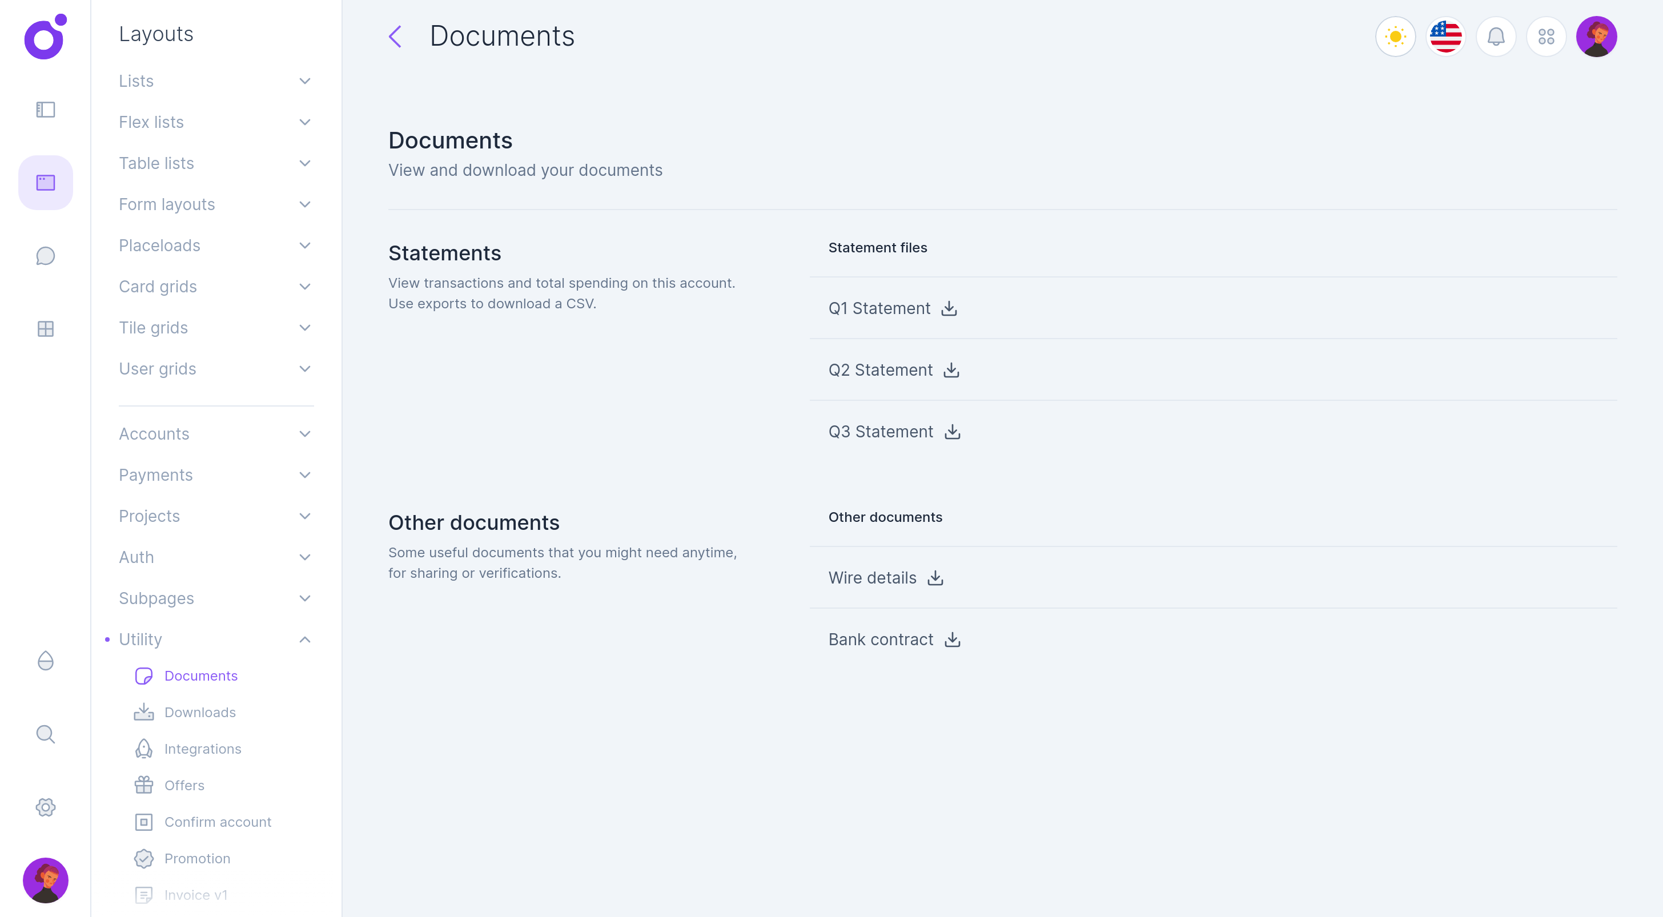Click the notifications bell icon
This screenshot has height=917, width=1663.
[1496, 37]
